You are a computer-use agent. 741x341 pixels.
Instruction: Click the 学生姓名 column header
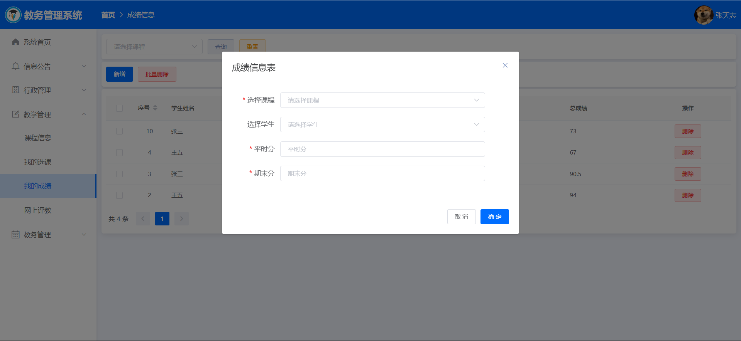183,108
